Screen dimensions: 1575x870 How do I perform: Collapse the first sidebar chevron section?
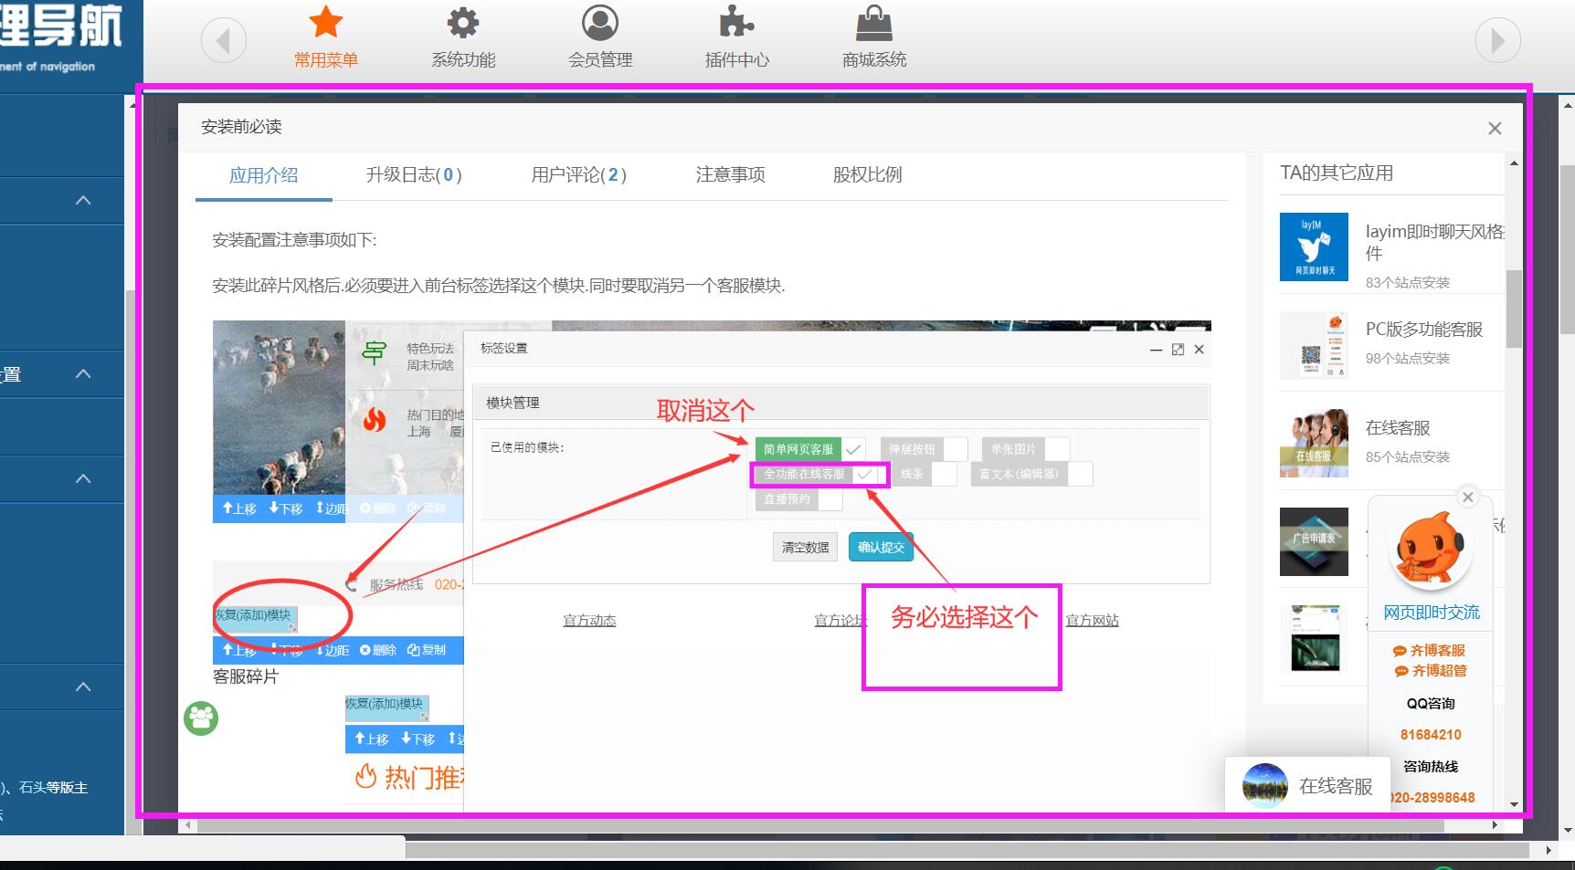pos(83,200)
